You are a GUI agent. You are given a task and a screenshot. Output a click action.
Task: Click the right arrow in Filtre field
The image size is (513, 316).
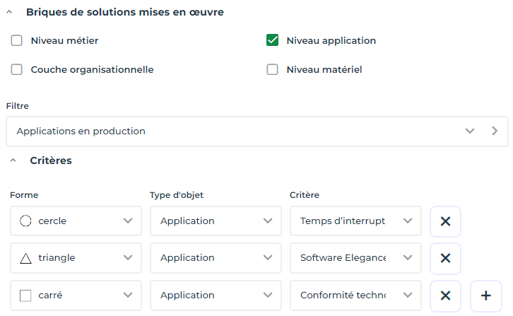(x=495, y=131)
